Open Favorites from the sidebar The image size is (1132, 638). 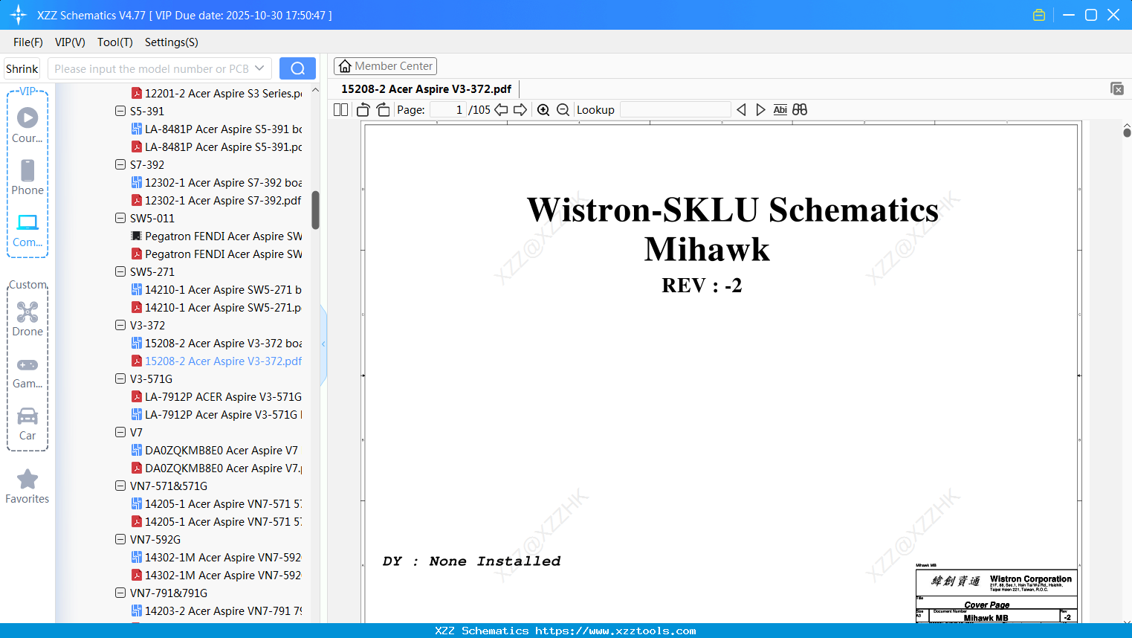28,487
